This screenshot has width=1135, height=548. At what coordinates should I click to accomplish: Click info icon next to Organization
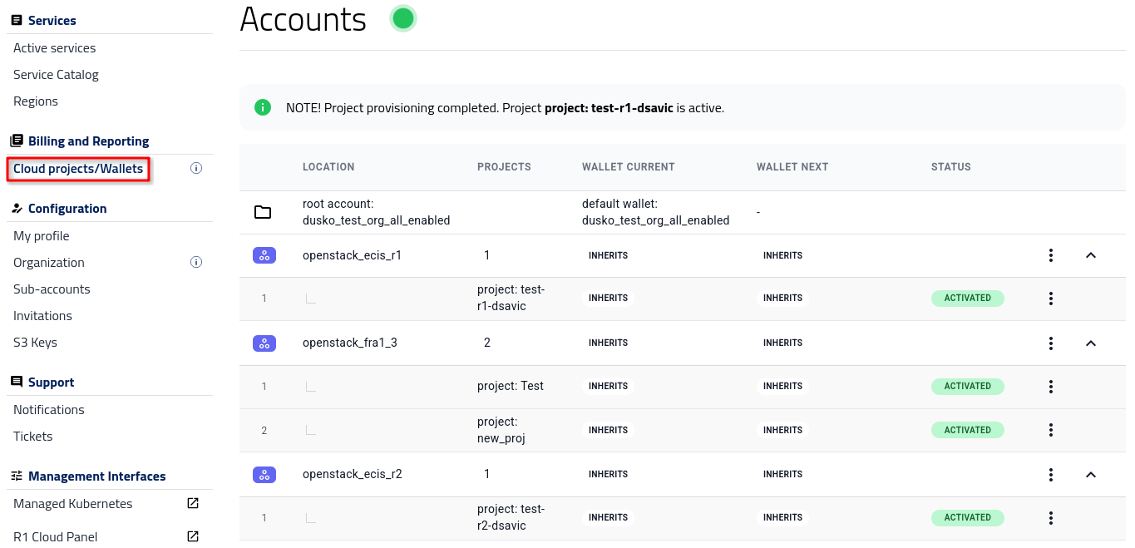[196, 262]
